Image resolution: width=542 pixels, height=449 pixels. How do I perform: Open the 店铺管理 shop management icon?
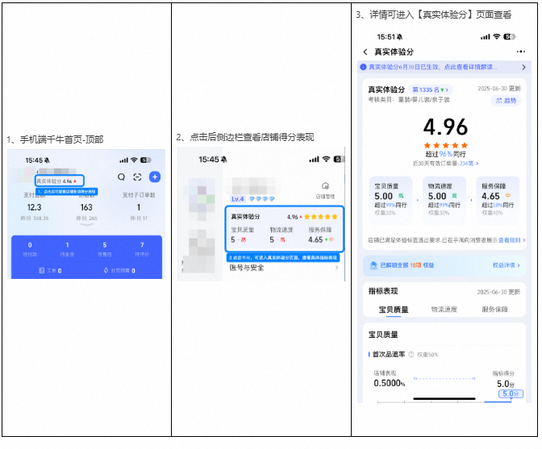pos(325,189)
